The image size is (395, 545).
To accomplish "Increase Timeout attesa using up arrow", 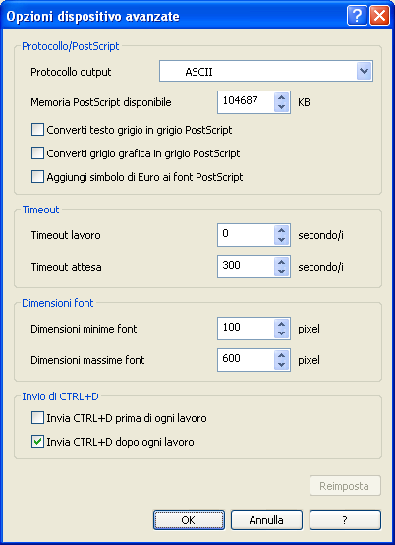I will coord(281,262).
